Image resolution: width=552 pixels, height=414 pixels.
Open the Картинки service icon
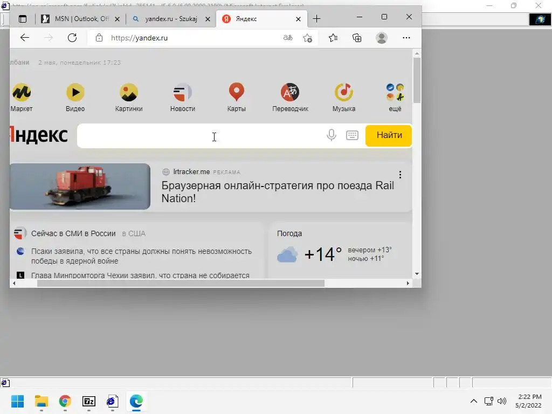click(129, 97)
